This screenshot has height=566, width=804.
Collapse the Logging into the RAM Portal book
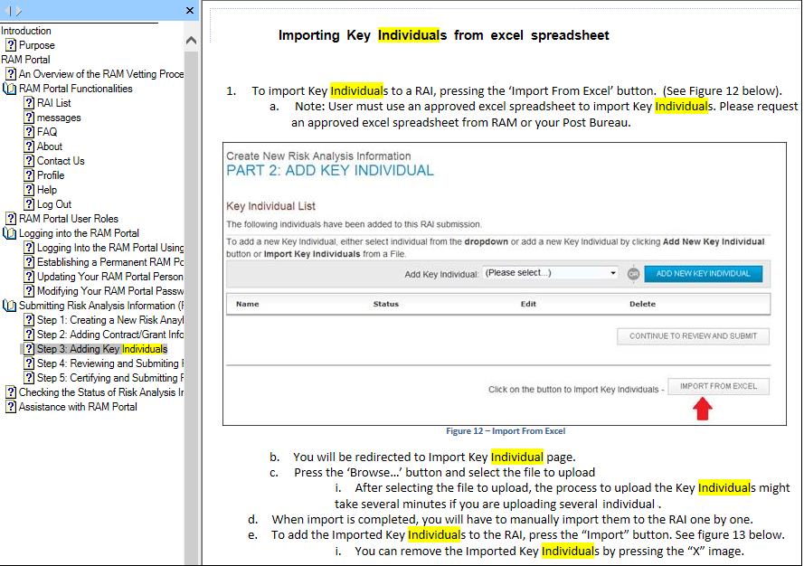click(x=10, y=233)
